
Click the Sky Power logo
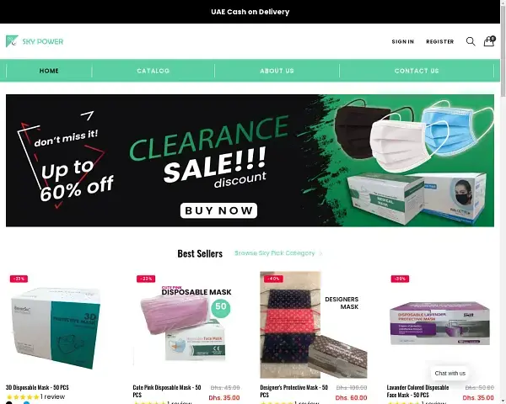click(35, 41)
